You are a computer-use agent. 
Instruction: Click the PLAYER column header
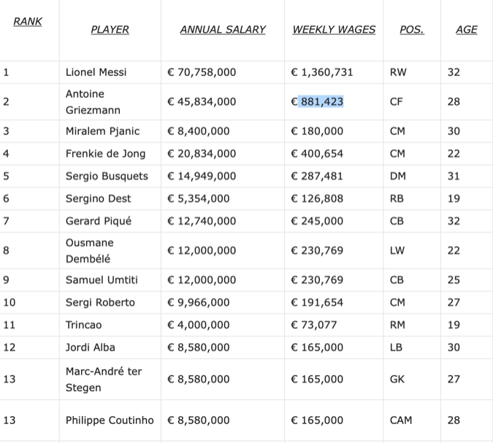[x=110, y=30]
